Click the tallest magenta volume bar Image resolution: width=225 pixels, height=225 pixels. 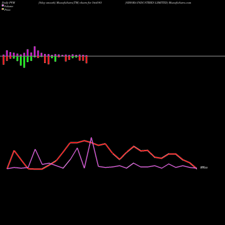coord(35,51)
